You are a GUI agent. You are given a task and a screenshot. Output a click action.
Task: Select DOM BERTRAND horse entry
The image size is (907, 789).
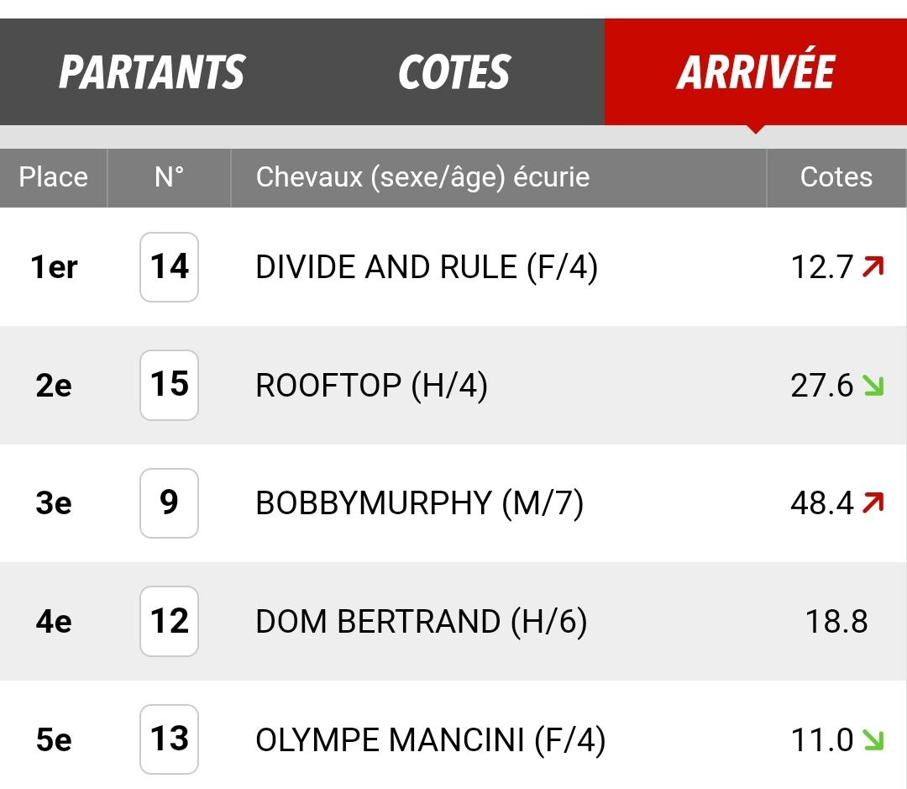coord(421,622)
